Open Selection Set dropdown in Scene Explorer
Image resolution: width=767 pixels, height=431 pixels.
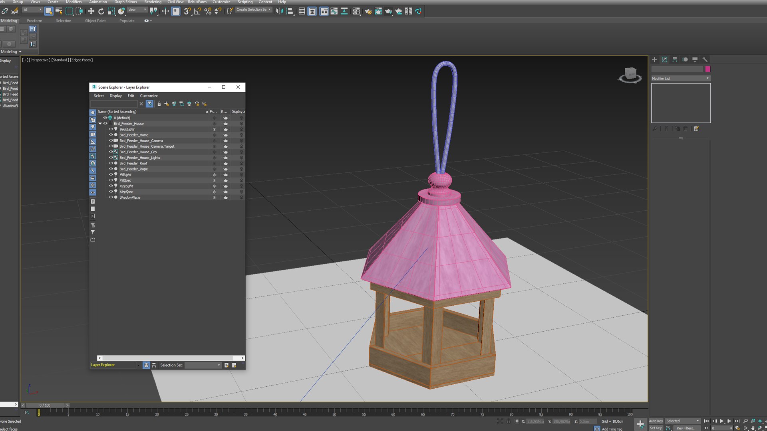pyautogui.click(x=203, y=365)
